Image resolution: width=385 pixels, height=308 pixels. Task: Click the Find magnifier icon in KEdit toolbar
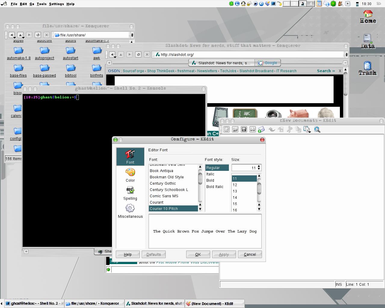pos(317,129)
